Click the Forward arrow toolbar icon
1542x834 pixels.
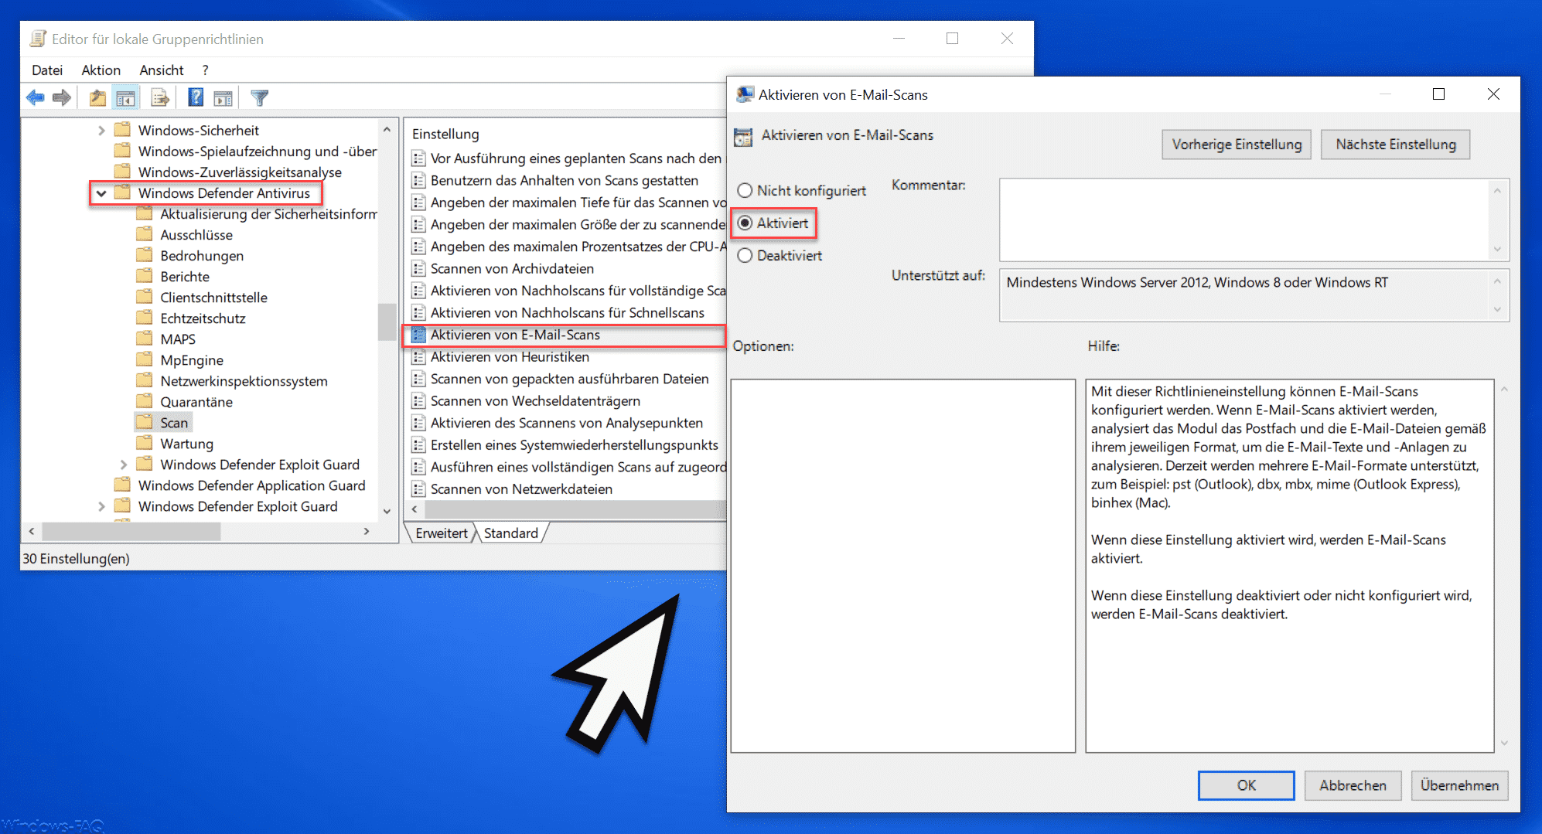62,97
